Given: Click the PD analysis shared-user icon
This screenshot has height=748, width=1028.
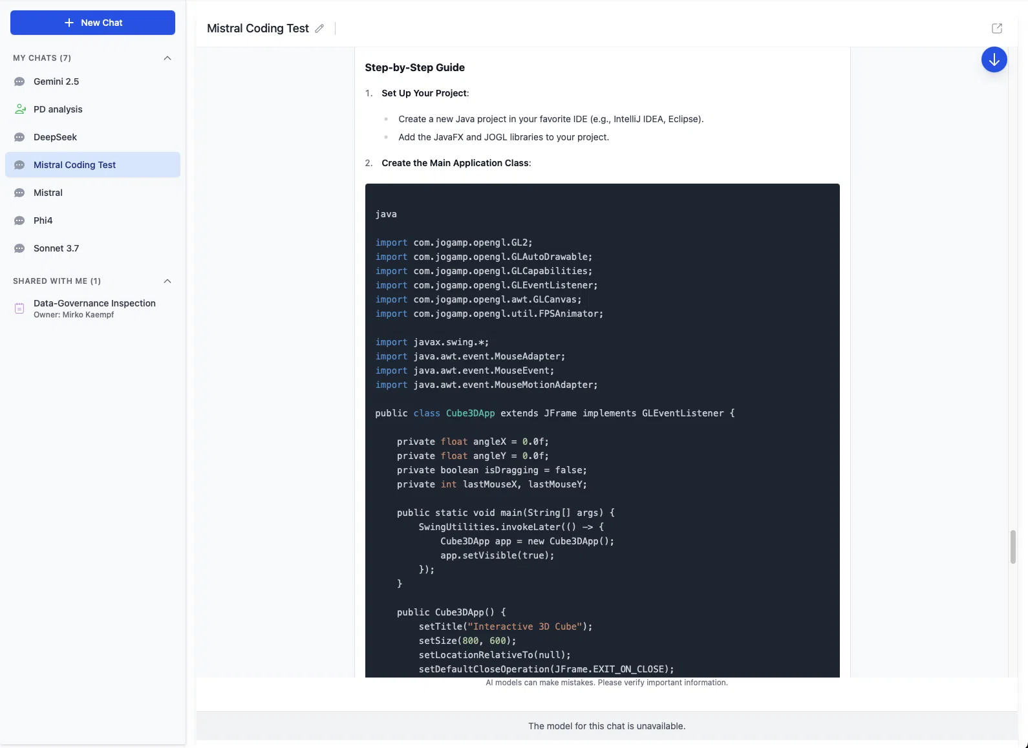Looking at the screenshot, I should [x=20, y=109].
